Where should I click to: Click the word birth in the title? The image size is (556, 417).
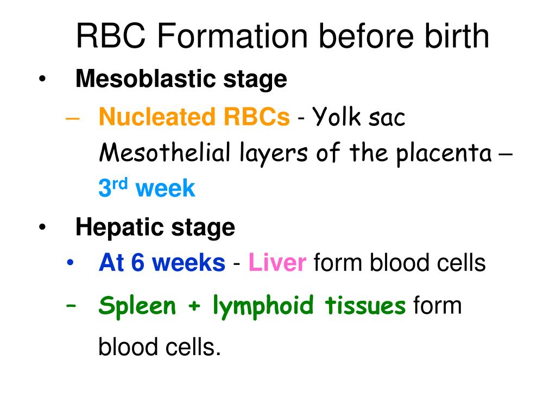(457, 36)
